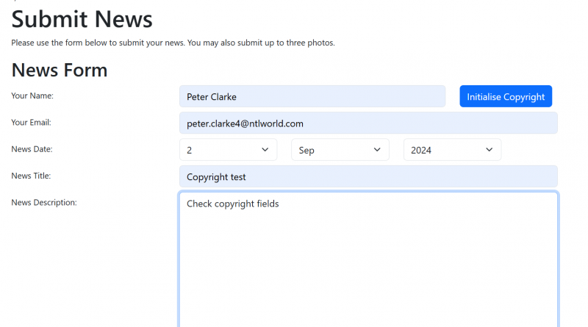
Task: Click the 'News Date:' label
Action: pos(32,149)
